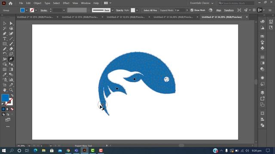Image resolution: width=275 pixels, height=154 pixels.
Task: Open the Pathfinder panel icon
Action: (263, 125)
